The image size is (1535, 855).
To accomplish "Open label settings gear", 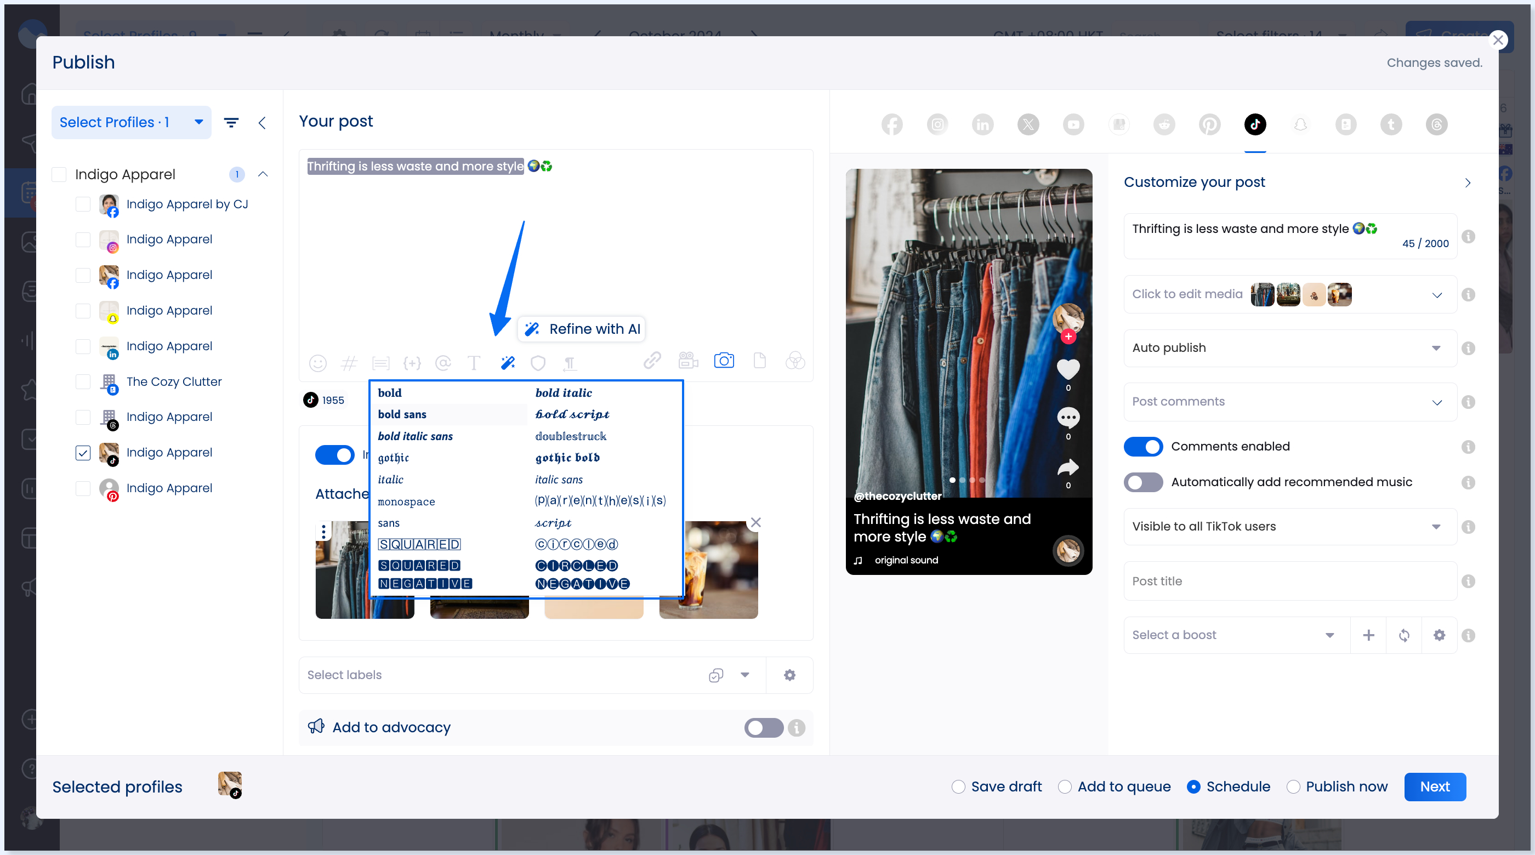I will click(789, 675).
